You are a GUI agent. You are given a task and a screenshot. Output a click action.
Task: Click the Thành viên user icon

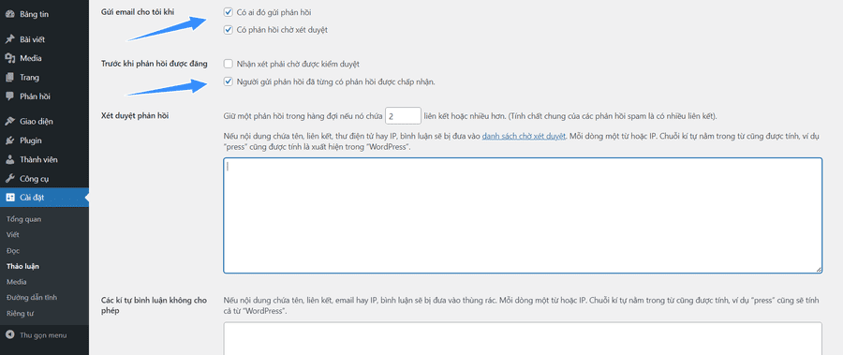9,160
